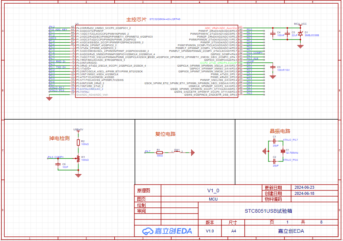
Task: Select capacitor C2 symbol in crystal circuit
Action: pyautogui.click(x=274, y=161)
